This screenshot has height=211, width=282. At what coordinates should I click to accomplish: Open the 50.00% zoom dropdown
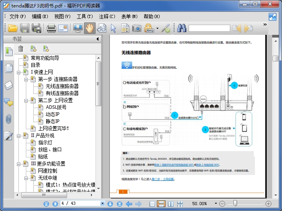click(x=216, y=203)
